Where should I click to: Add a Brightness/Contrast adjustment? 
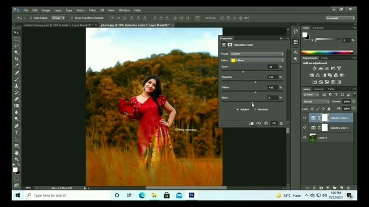(314, 68)
